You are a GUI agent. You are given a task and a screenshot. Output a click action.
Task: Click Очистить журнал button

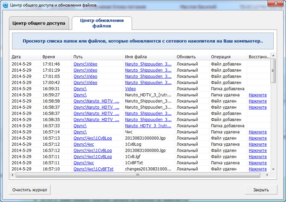coord(30,190)
